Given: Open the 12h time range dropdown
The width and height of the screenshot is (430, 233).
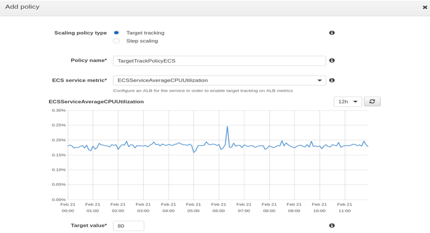Looking at the screenshot, I should point(348,101).
